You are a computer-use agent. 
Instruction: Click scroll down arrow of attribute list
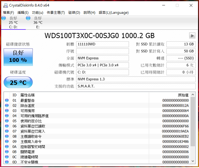(193, 161)
